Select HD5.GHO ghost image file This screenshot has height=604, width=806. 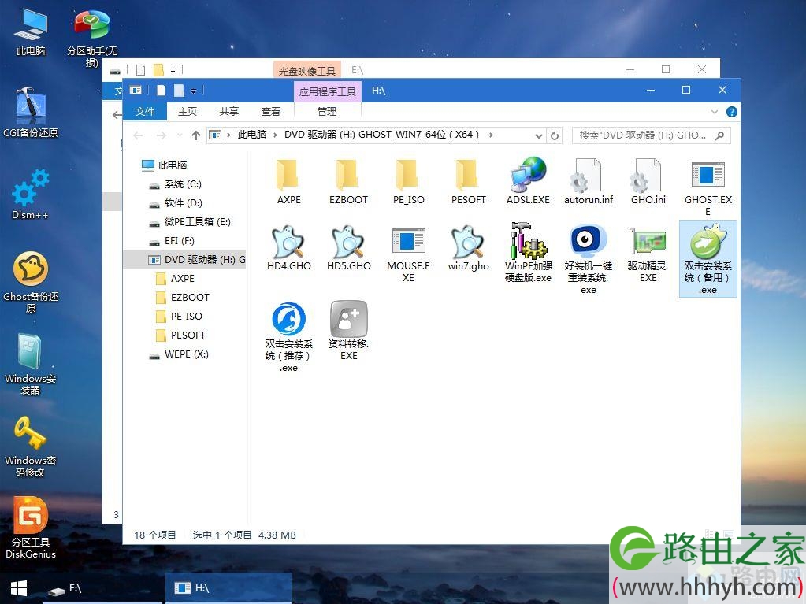point(348,248)
